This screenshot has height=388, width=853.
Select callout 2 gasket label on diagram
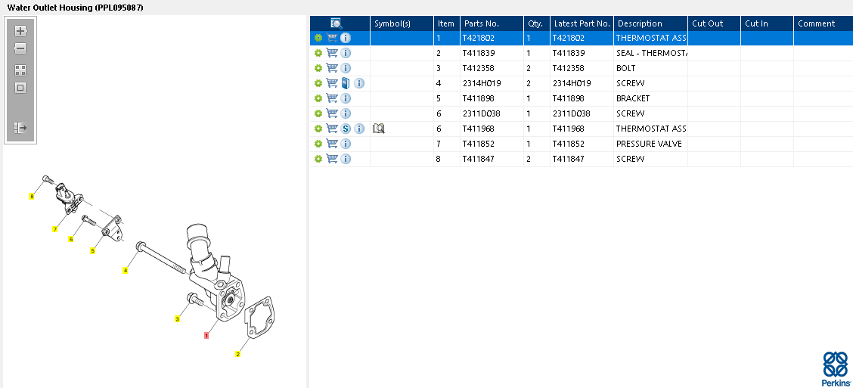point(237,354)
